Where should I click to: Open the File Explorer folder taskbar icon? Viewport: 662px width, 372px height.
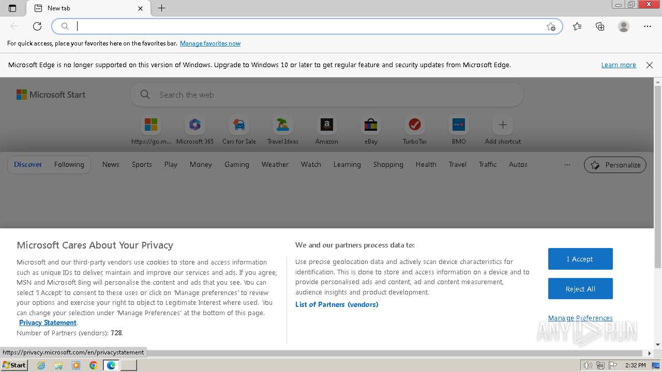[58, 365]
